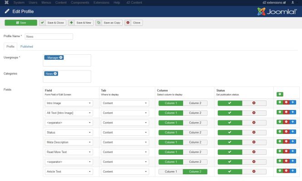
Task: Select the Profile tab
Action: (10, 47)
